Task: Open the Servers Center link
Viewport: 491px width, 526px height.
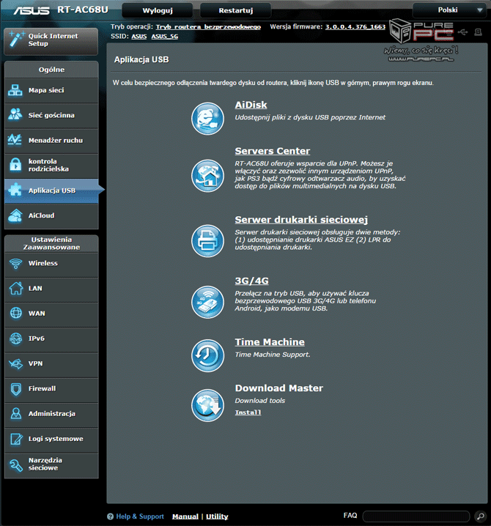Action: tap(272, 151)
